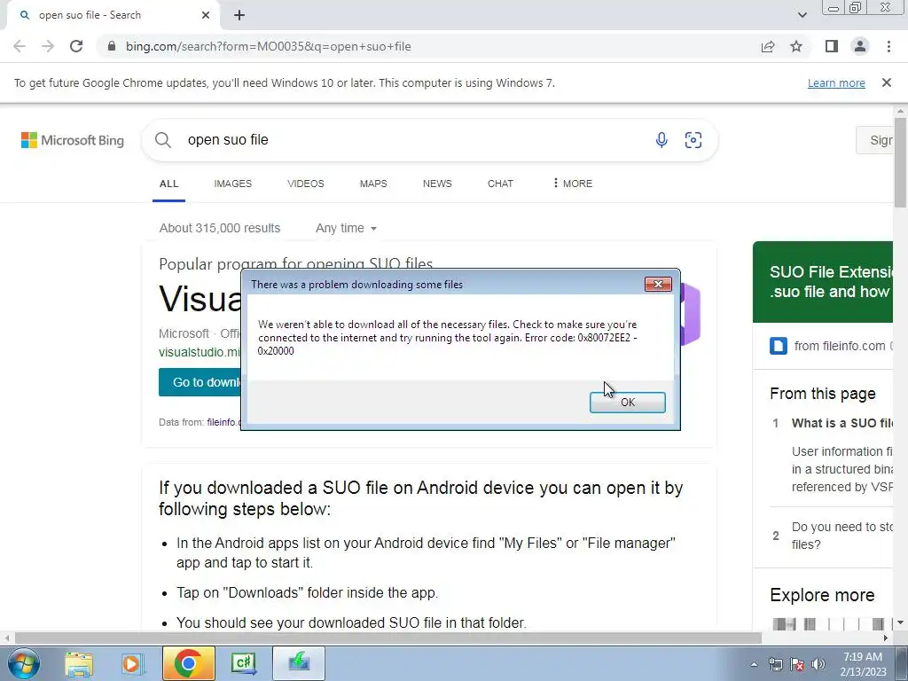908x681 pixels.
Task: Open tab search chevron in title bar
Action: 802,15
